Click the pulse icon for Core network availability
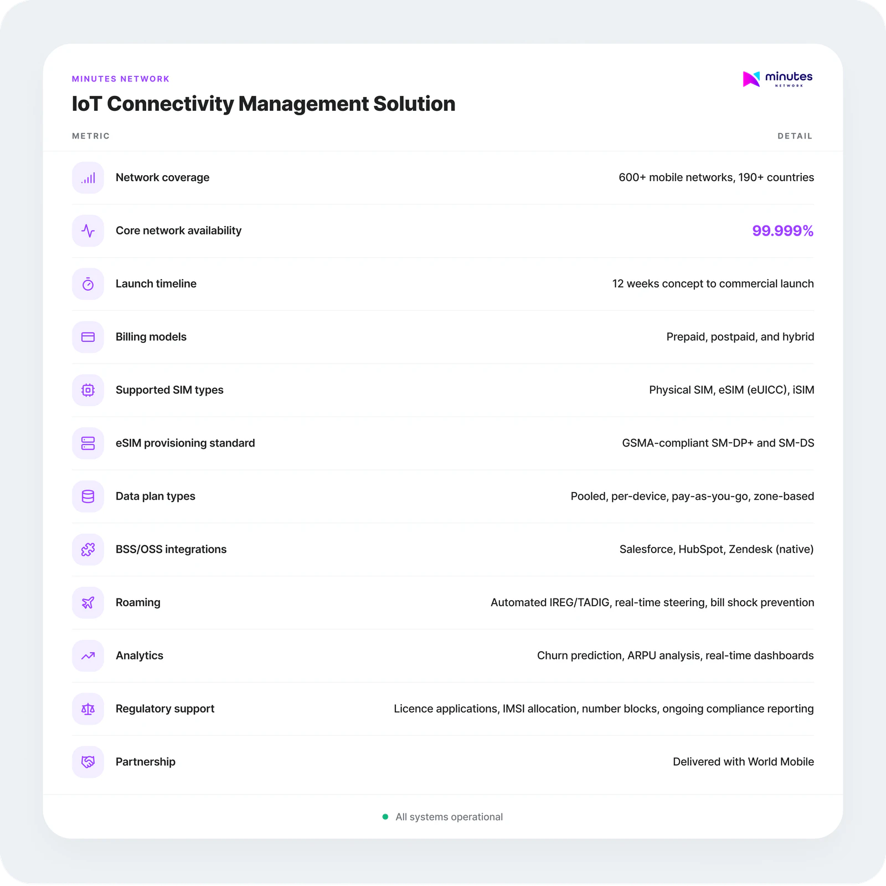The image size is (886, 886). coord(88,231)
